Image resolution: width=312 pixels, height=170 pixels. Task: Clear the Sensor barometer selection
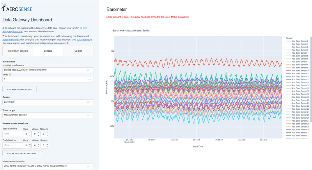click(88, 102)
